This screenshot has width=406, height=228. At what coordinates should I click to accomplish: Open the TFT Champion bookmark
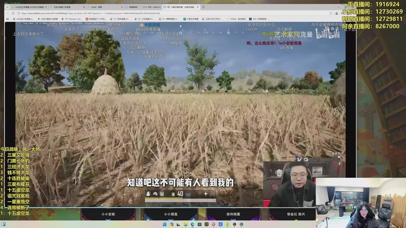pos(72,19)
